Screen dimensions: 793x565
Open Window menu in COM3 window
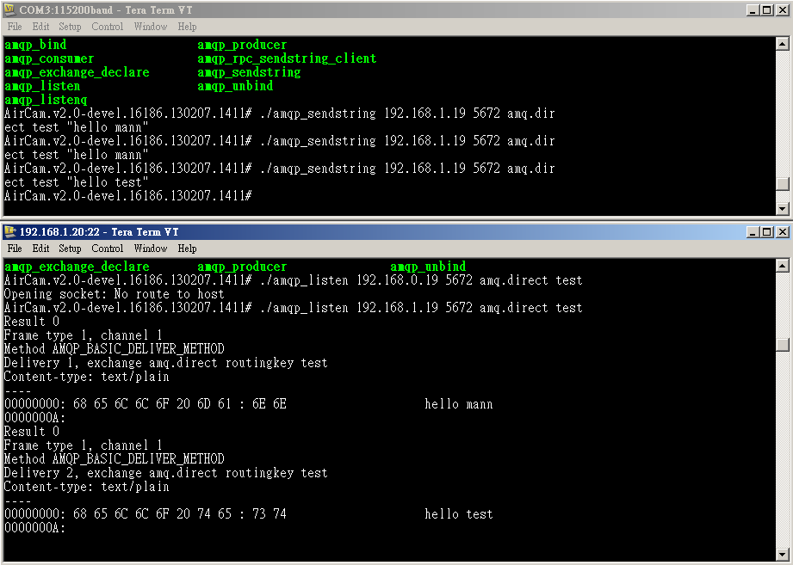pyautogui.click(x=151, y=27)
